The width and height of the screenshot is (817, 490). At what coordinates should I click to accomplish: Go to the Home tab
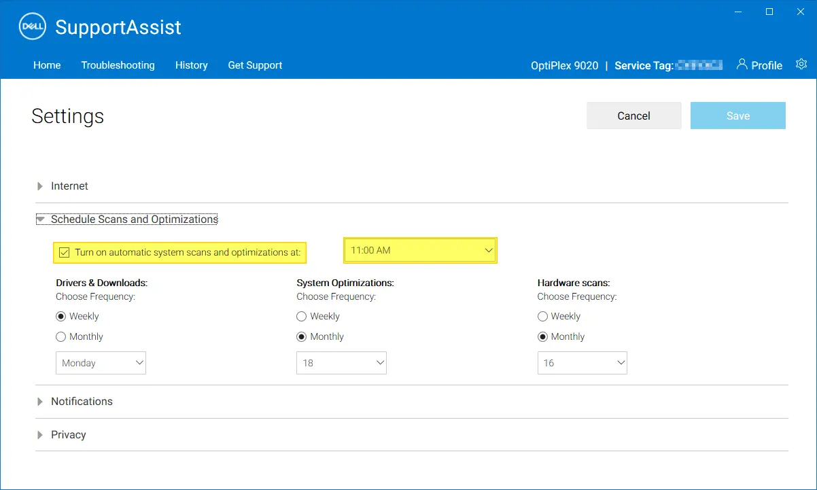[x=47, y=65]
